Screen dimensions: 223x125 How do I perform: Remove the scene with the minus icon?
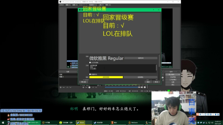pos(63,87)
